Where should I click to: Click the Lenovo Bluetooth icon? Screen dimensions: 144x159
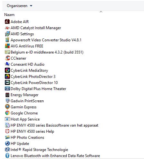click(7, 156)
